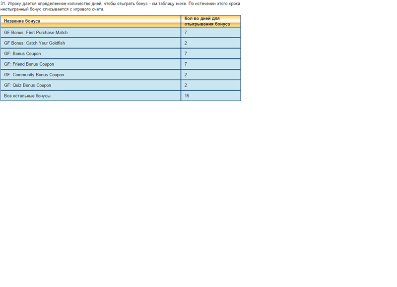Select the value 15 for 'Все остальные бонусы'
This screenshot has height=287, width=397.
coord(187,96)
